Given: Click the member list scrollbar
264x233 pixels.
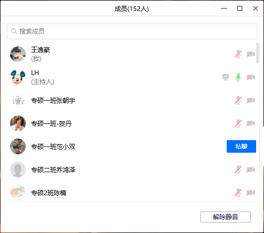Looking at the screenshot, I should coord(258,53).
